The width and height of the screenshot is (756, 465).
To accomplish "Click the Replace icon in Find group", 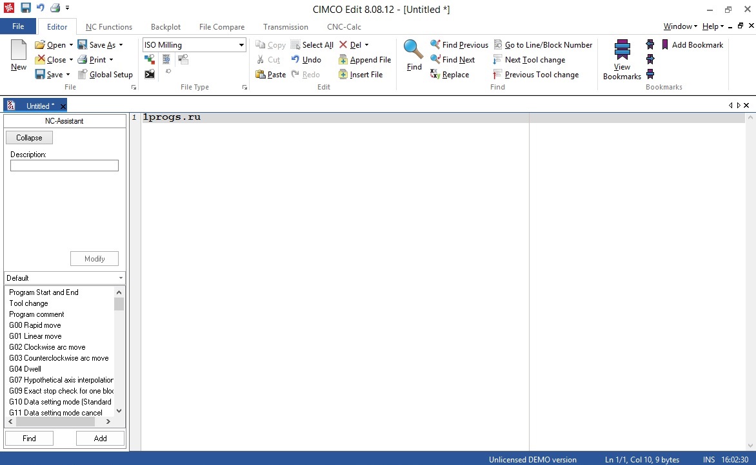I will [435, 74].
